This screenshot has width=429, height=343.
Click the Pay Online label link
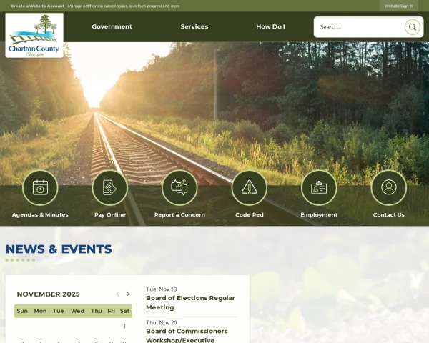click(x=110, y=214)
